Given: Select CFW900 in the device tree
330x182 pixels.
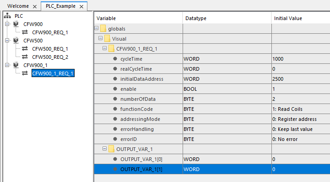Looking at the screenshot, I should pos(33,24).
